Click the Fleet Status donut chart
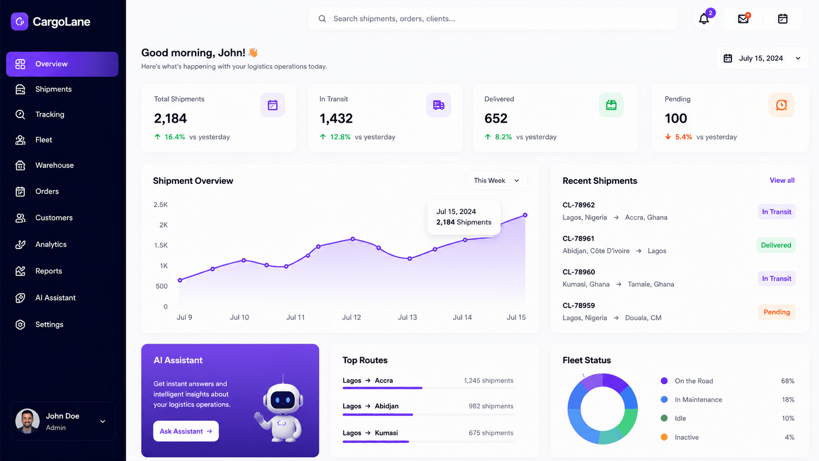The image size is (819, 461). [602, 409]
